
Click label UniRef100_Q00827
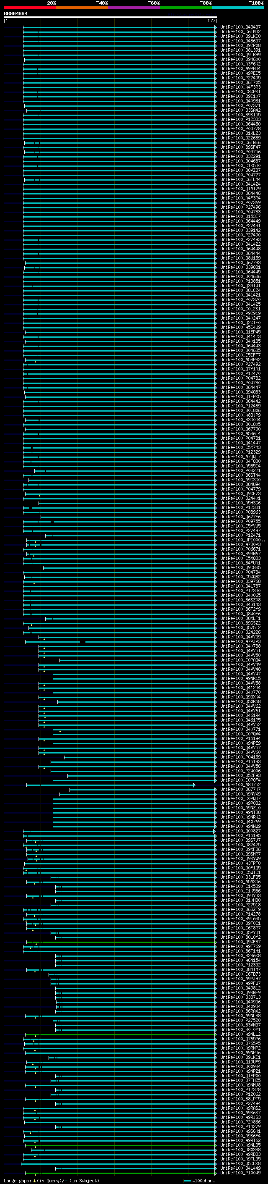(x=240, y=831)
